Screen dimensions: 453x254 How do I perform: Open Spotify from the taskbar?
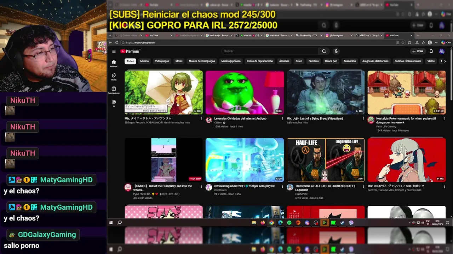289,223
